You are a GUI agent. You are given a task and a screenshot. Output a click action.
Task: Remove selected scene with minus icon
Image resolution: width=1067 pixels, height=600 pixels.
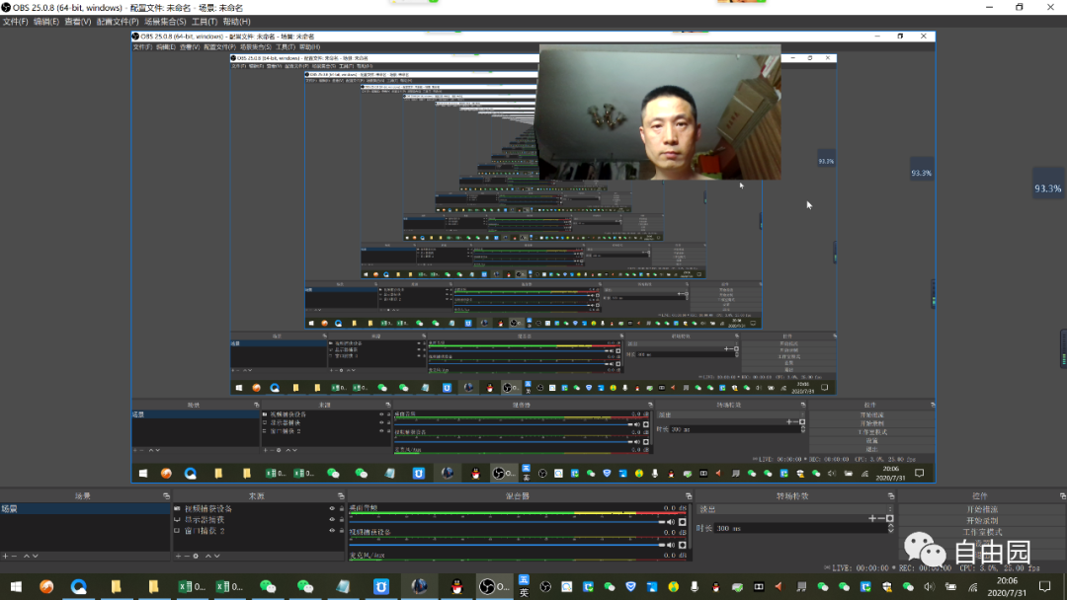[x=14, y=556]
